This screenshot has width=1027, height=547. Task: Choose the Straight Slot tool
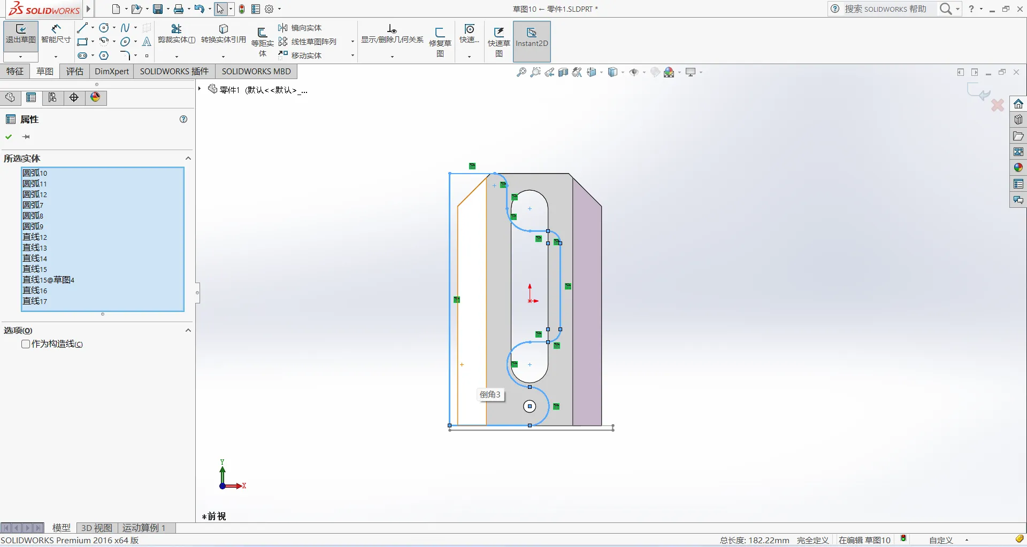(x=82, y=56)
